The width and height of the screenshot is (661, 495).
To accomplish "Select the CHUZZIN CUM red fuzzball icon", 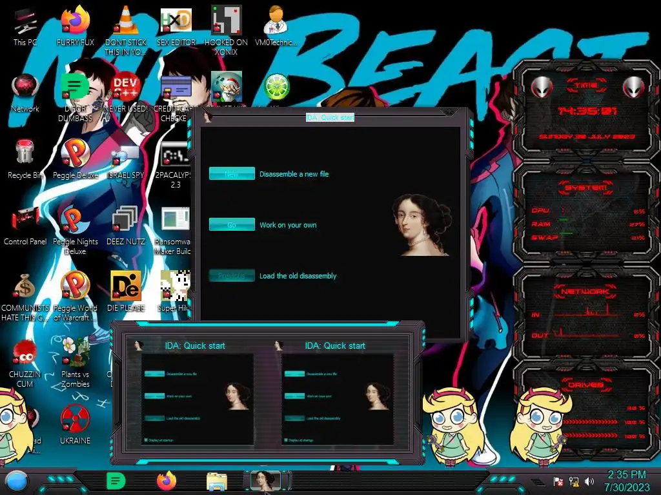I will click(25, 363).
